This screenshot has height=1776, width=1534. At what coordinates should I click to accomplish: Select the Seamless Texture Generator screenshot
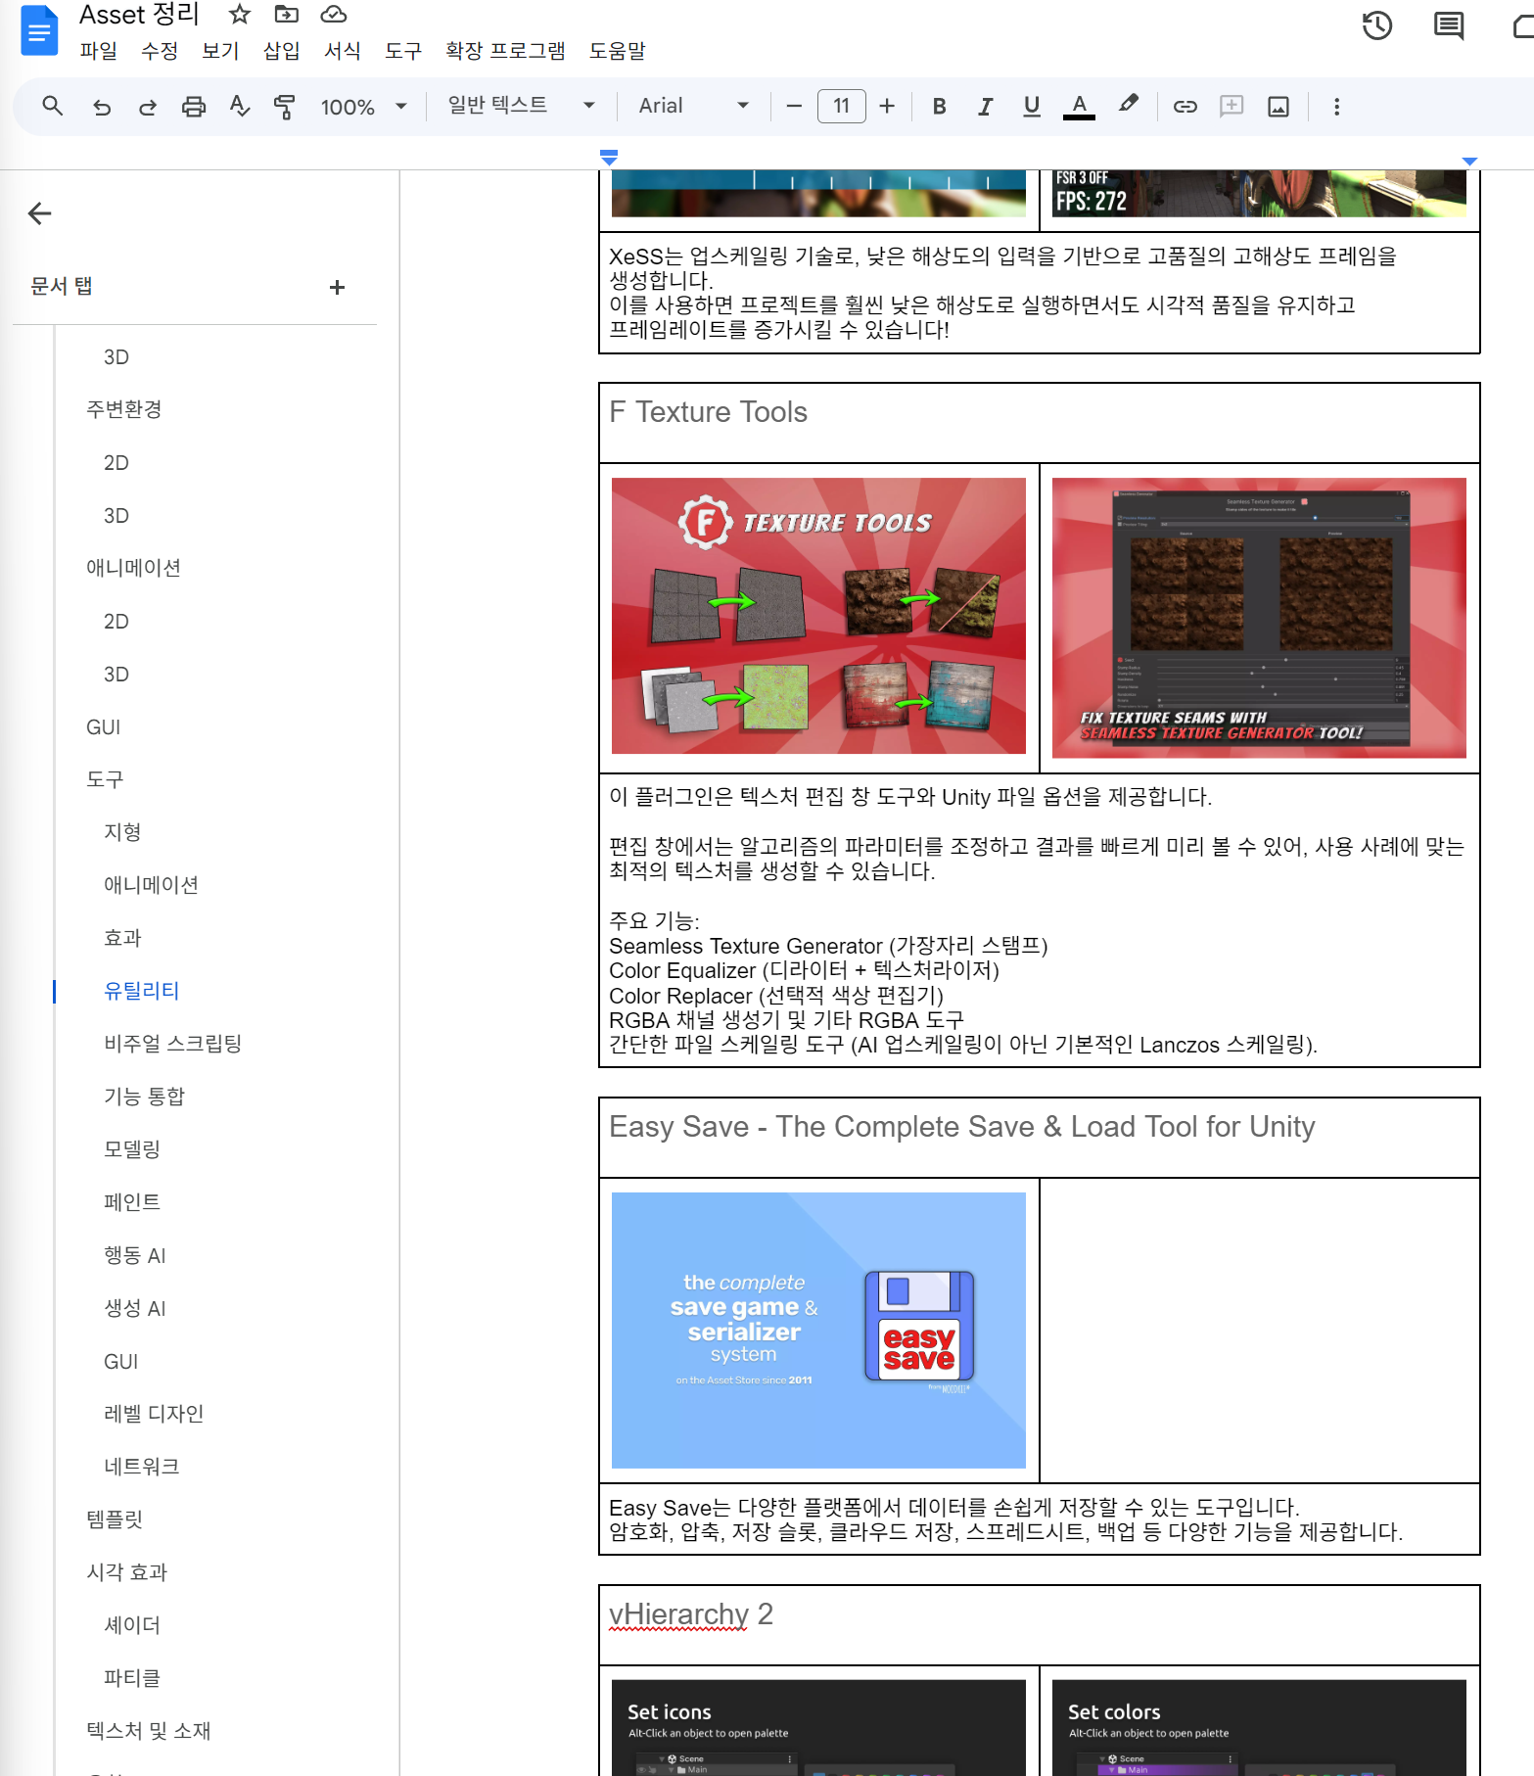1259,618
